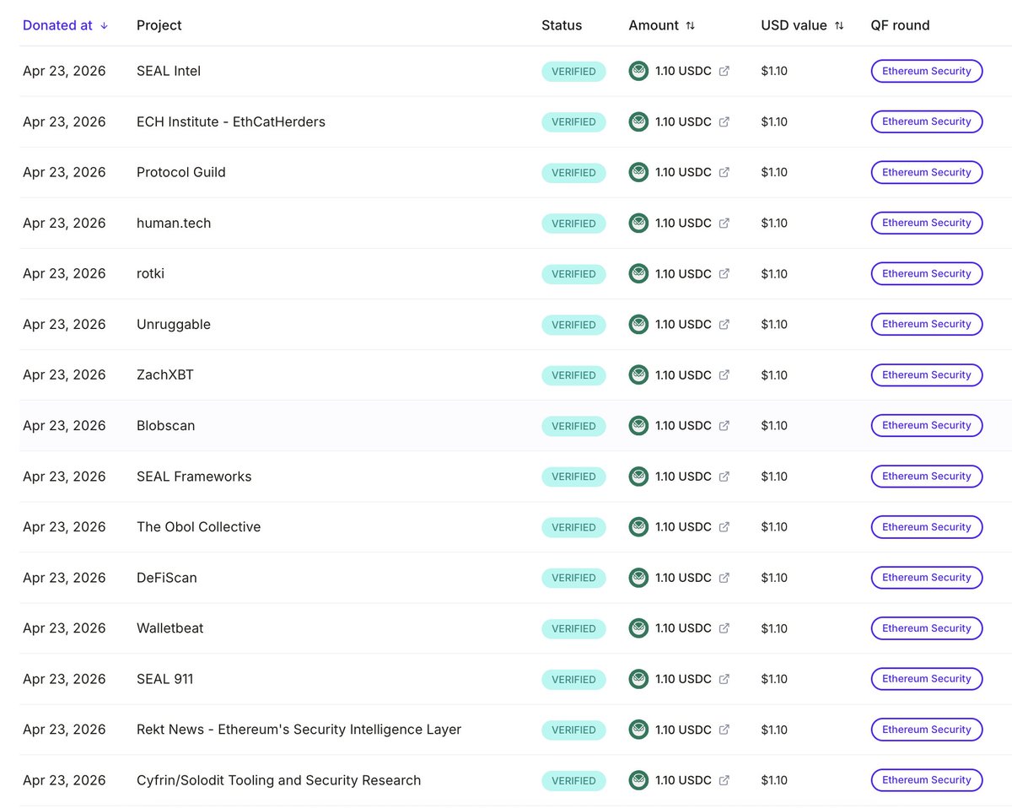Select 1.10 USDC amount in rotki row
This screenshot has width=1012, height=808.
pyautogui.click(x=683, y=273)
